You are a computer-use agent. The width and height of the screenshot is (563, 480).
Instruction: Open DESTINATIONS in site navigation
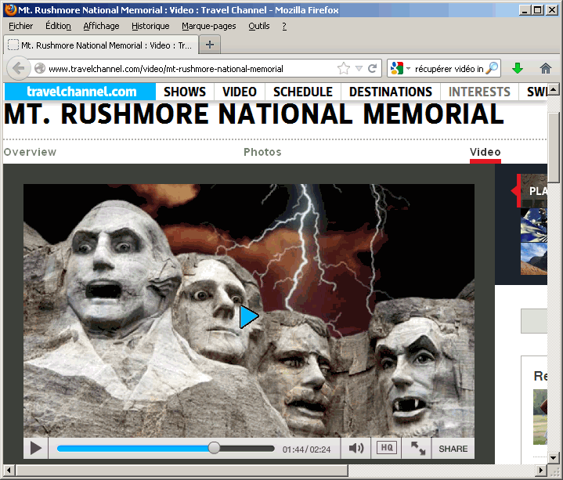click(x=391, y=92)
